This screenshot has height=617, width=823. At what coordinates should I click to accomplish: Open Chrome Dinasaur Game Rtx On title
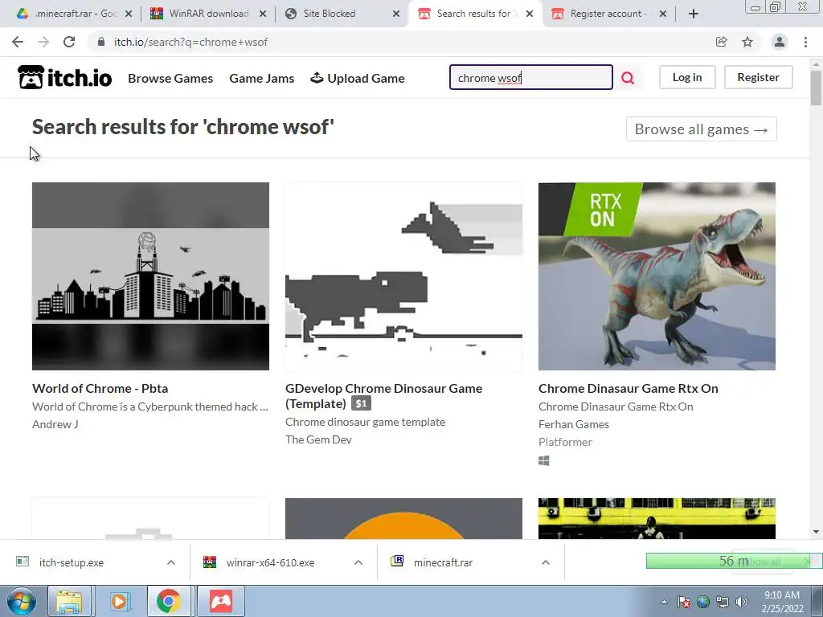(x=629, y=388)
